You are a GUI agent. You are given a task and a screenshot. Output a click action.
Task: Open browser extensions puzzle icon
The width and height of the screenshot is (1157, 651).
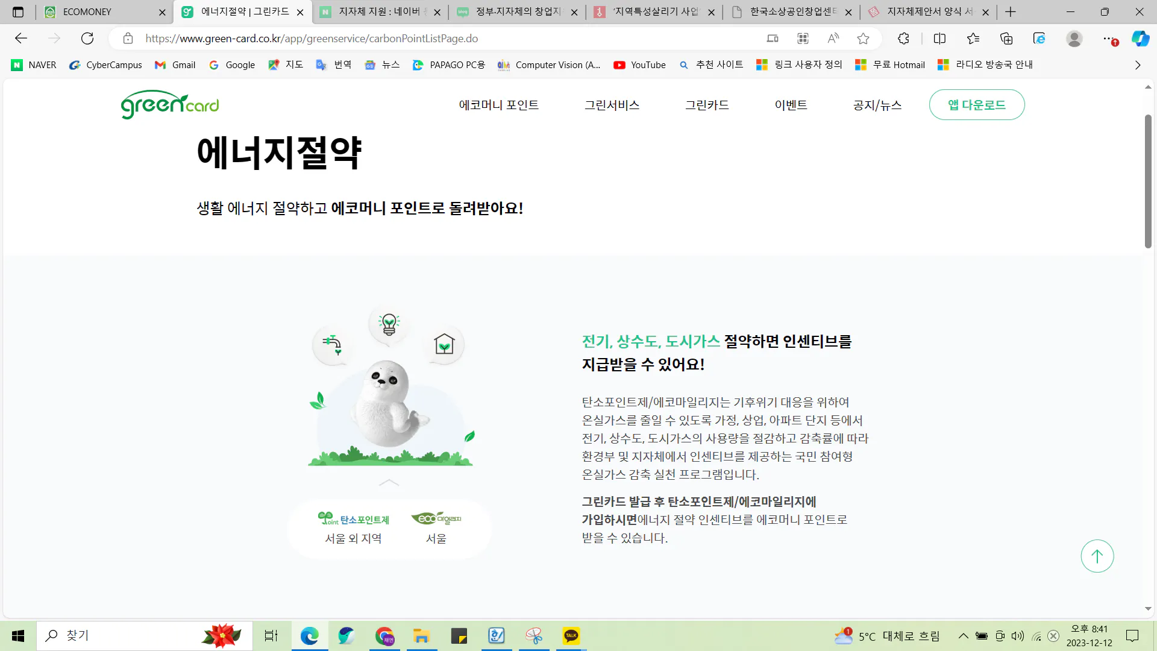click(903, 39)
